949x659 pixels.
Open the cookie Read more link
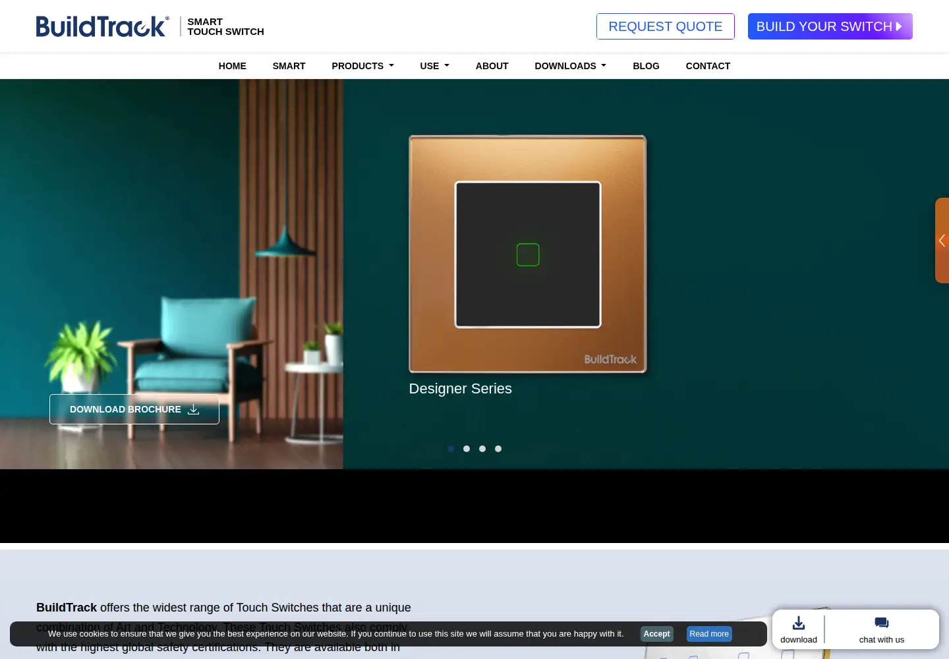tap(709, 634)
